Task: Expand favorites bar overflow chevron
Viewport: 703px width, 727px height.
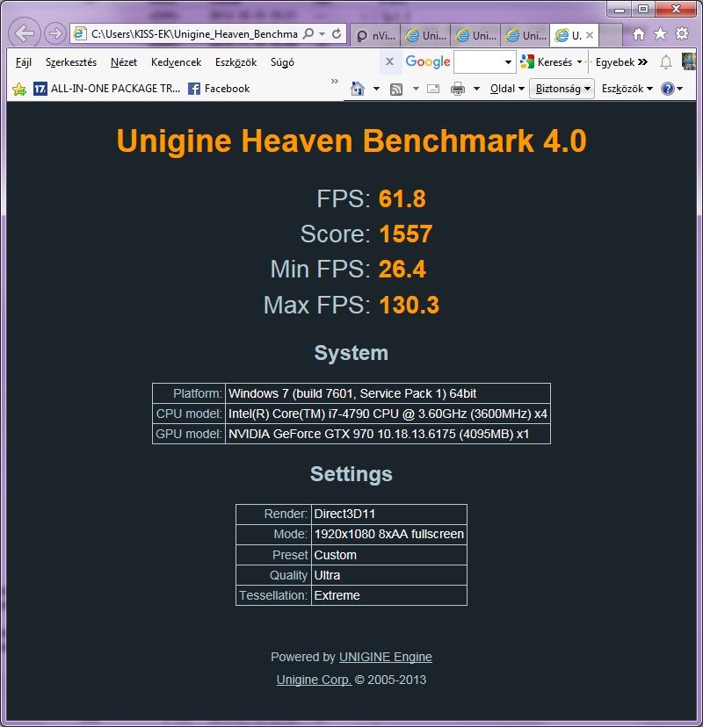Action: [335, 82]
